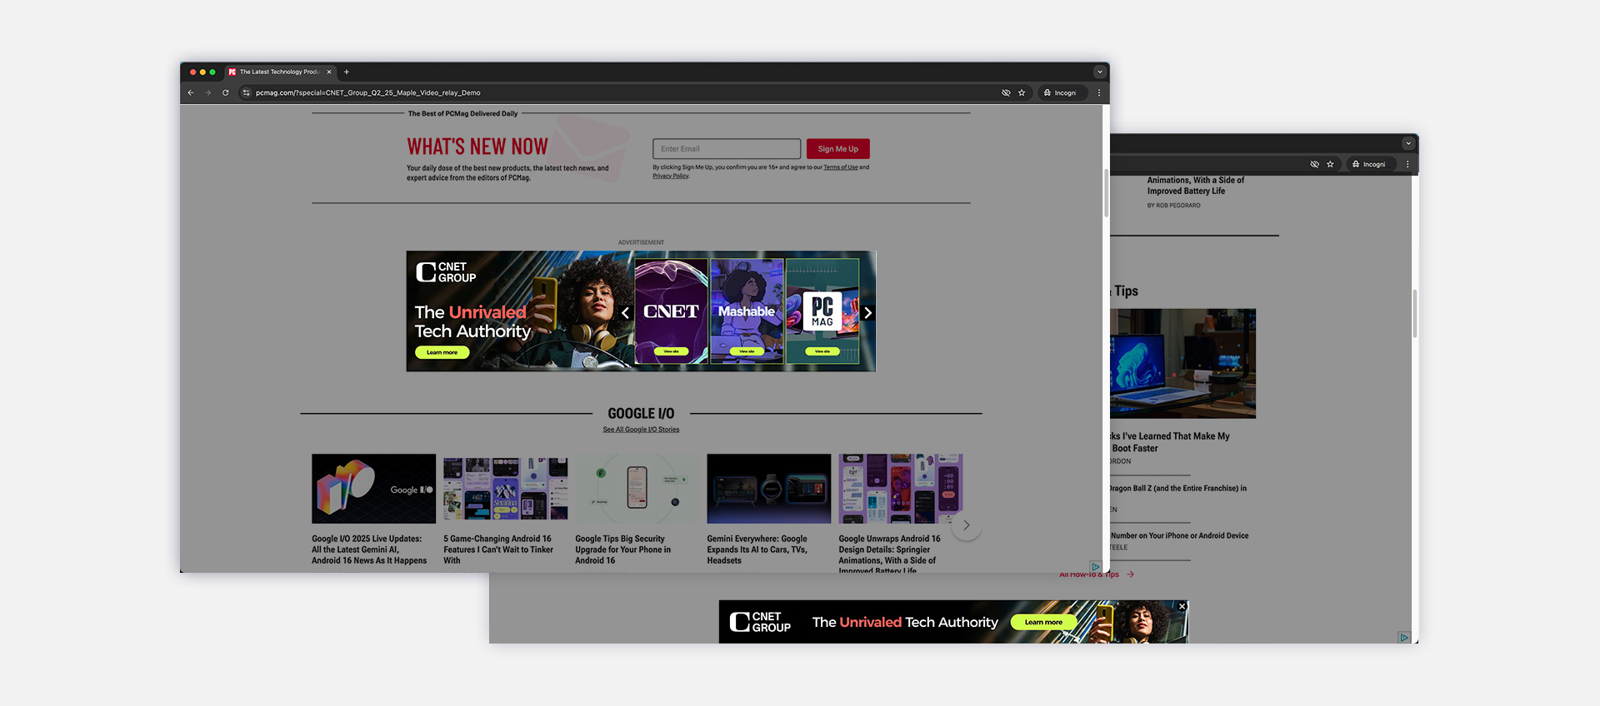Open 'Number on Your iPhone or Android Device' article
This screenshot has height=706, width=1600.
click(1179, 536)
